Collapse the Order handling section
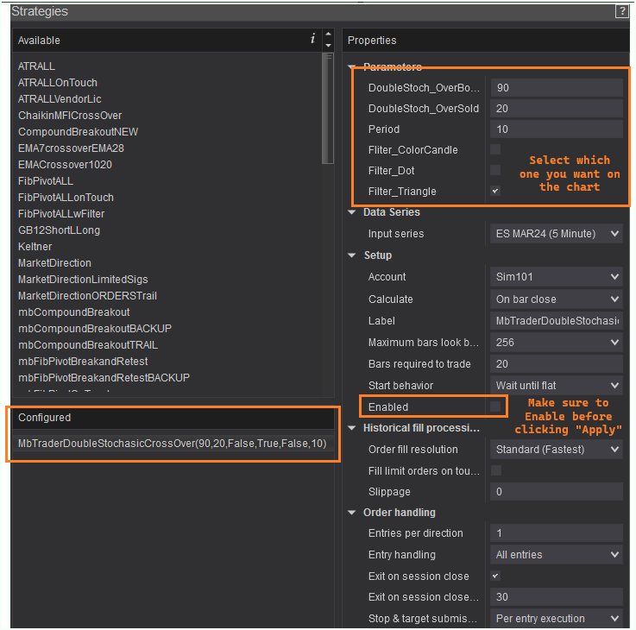The width and height of the screenshot is (636, 630). [352, 513]
